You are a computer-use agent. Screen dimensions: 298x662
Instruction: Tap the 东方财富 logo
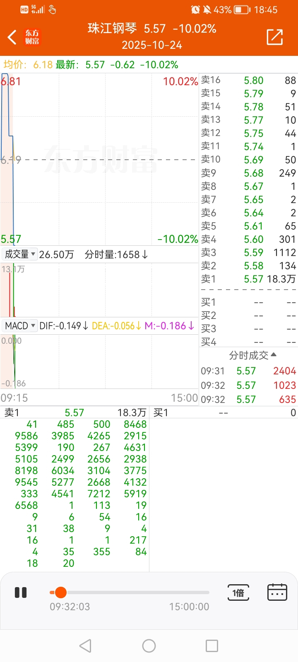[32, 37]
